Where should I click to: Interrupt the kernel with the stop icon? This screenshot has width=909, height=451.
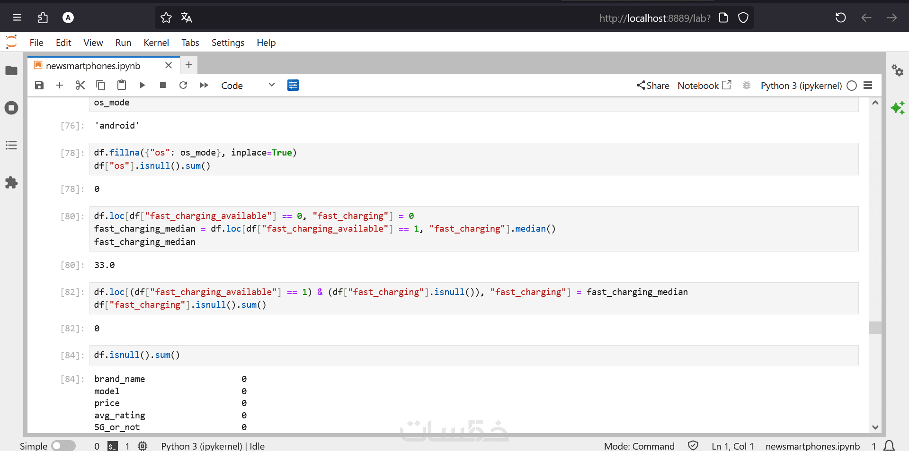163,85
